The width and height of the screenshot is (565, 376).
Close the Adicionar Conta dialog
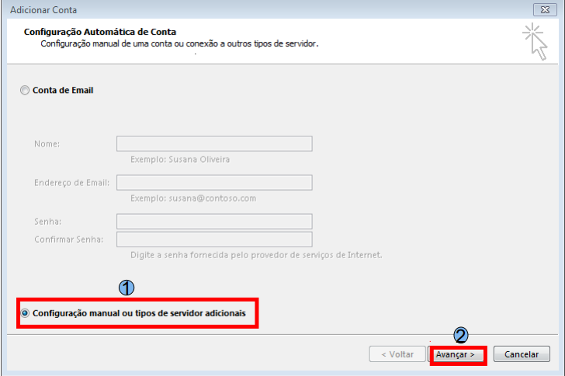(x=547, y=9)
